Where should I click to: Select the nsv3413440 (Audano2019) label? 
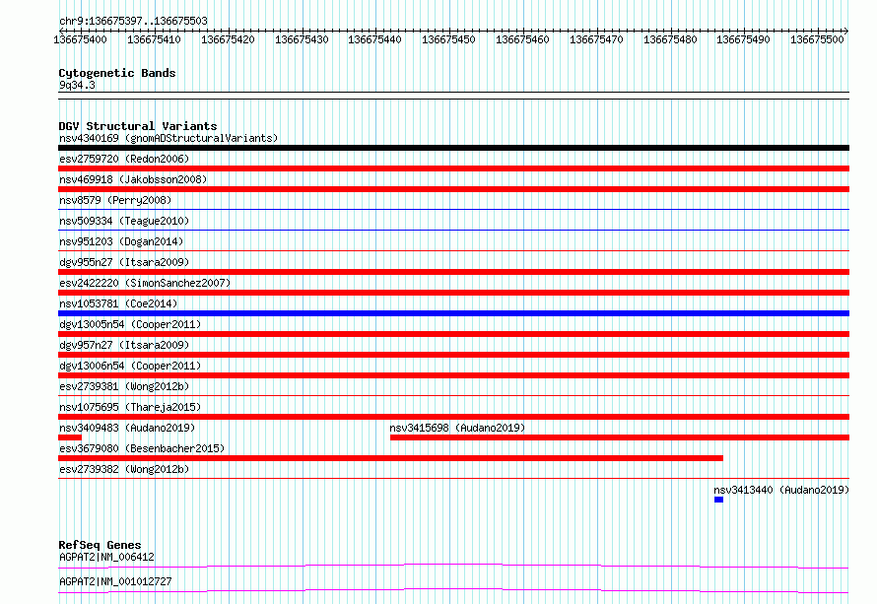click(x=781, y=490)
